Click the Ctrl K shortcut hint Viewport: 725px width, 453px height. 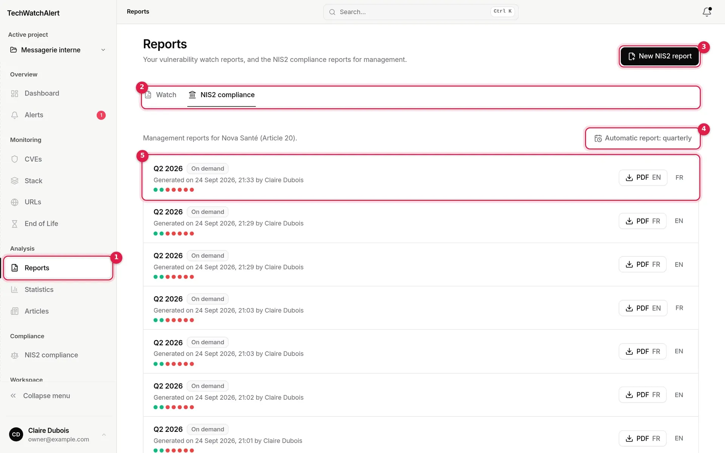(x=503, y=11)
